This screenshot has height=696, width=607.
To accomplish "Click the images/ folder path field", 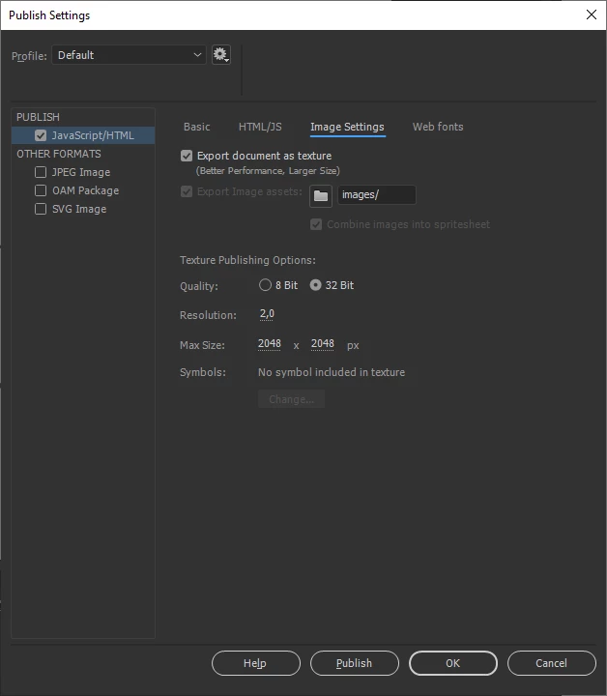I will pos(377,195).
